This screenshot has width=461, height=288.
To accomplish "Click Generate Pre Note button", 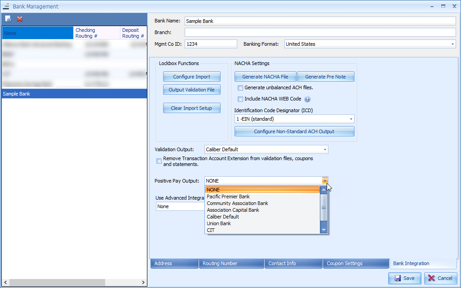I will (x=325, y=77).
